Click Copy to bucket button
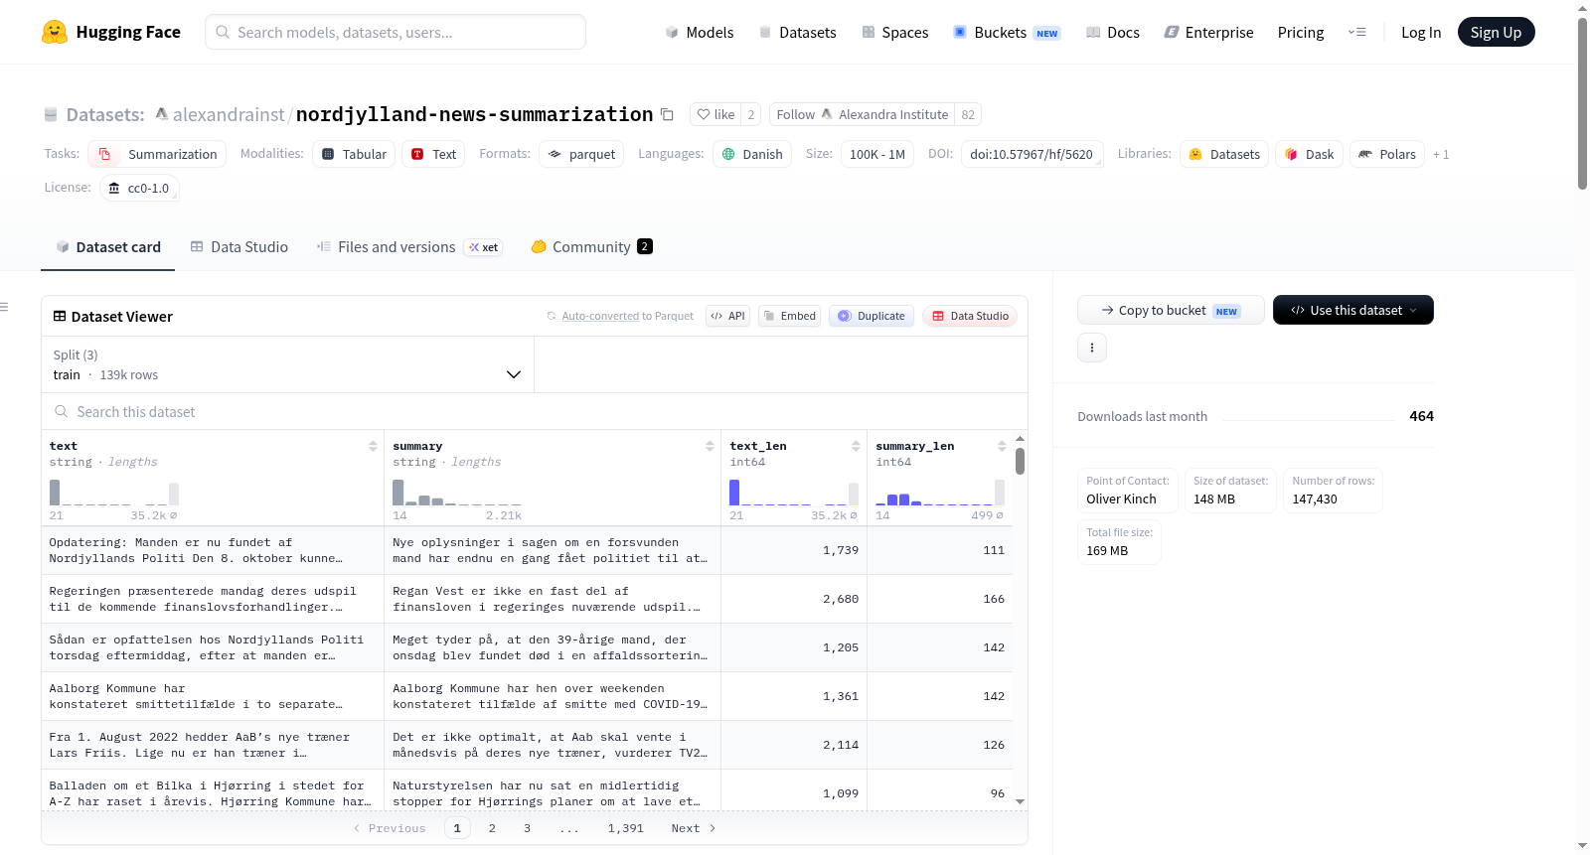 pyautogui.click(x=1171, y=310)
